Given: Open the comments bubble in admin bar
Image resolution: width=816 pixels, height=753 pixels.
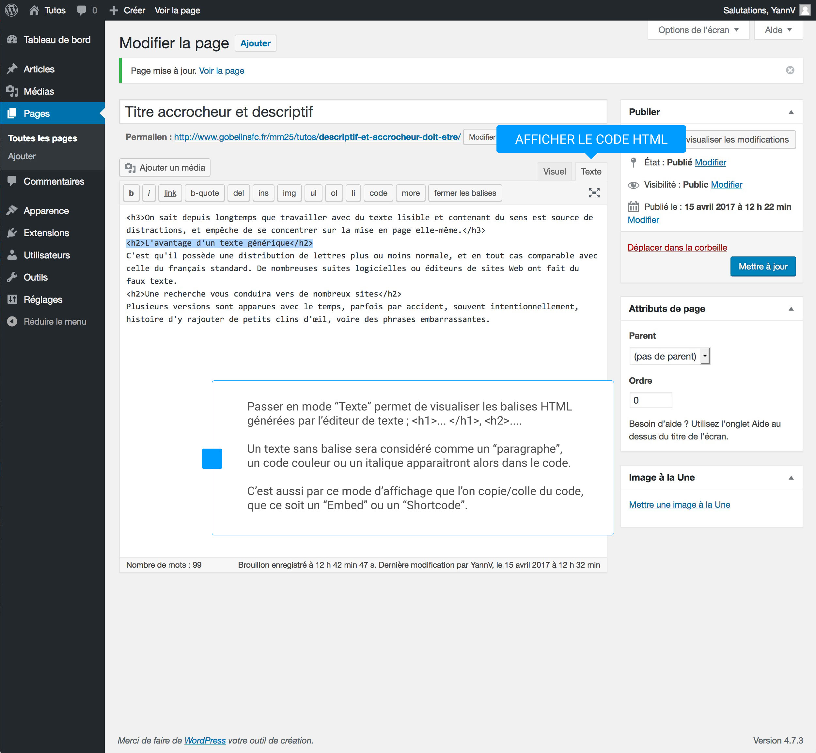Looking at the screenshot, I should [87, 10].
